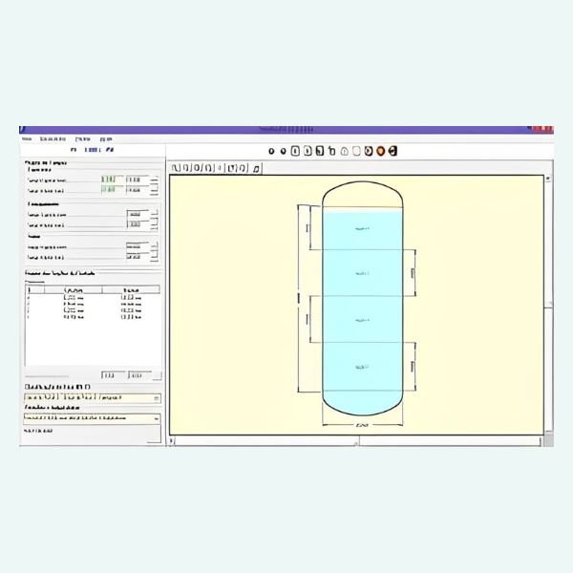Click the first green-highlighted input field in the top group
Screen dimensions: 573x573
coord(109,180)
